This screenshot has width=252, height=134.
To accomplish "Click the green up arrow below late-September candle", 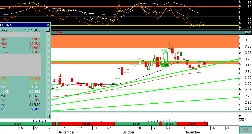I will click(116, 87).
